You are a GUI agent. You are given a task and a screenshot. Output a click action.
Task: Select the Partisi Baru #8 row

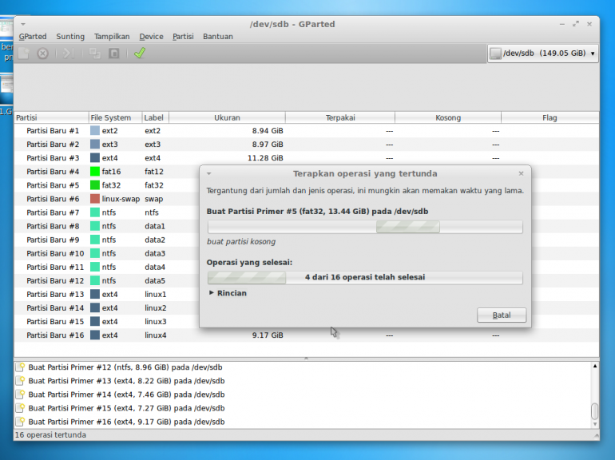(x=107, y=226)
